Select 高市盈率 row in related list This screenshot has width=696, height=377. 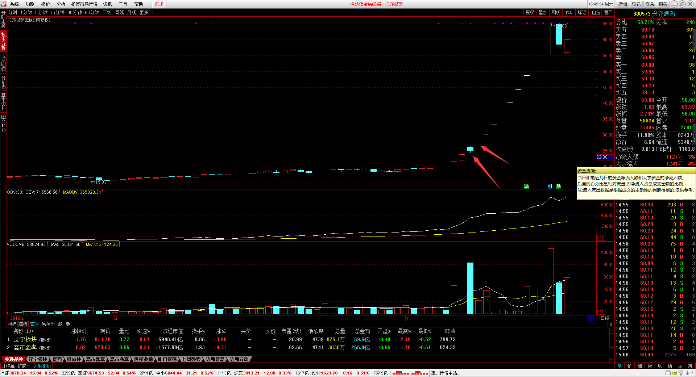(232, 347)
